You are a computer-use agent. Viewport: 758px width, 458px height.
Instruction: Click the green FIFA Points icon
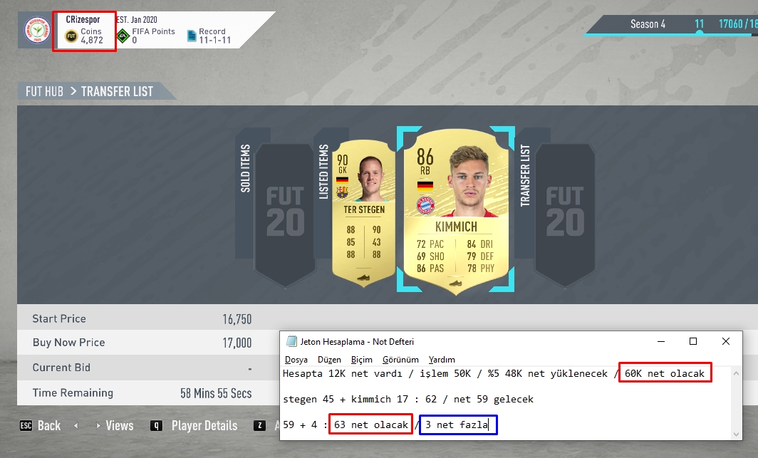(x=123, y=36)
